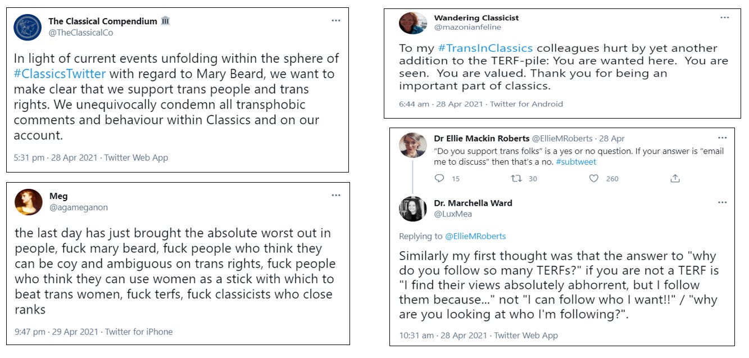Open The Classical Compendium profile avatar
The height and width of the screenshot is (358, 749).
28,28
